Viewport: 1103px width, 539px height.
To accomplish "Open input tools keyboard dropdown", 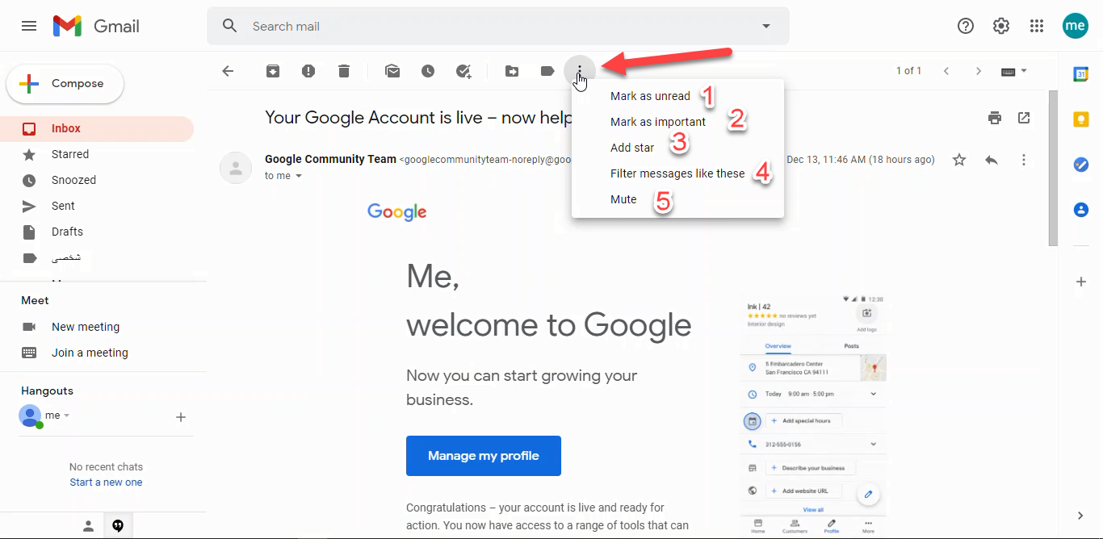I will 1014,71.
